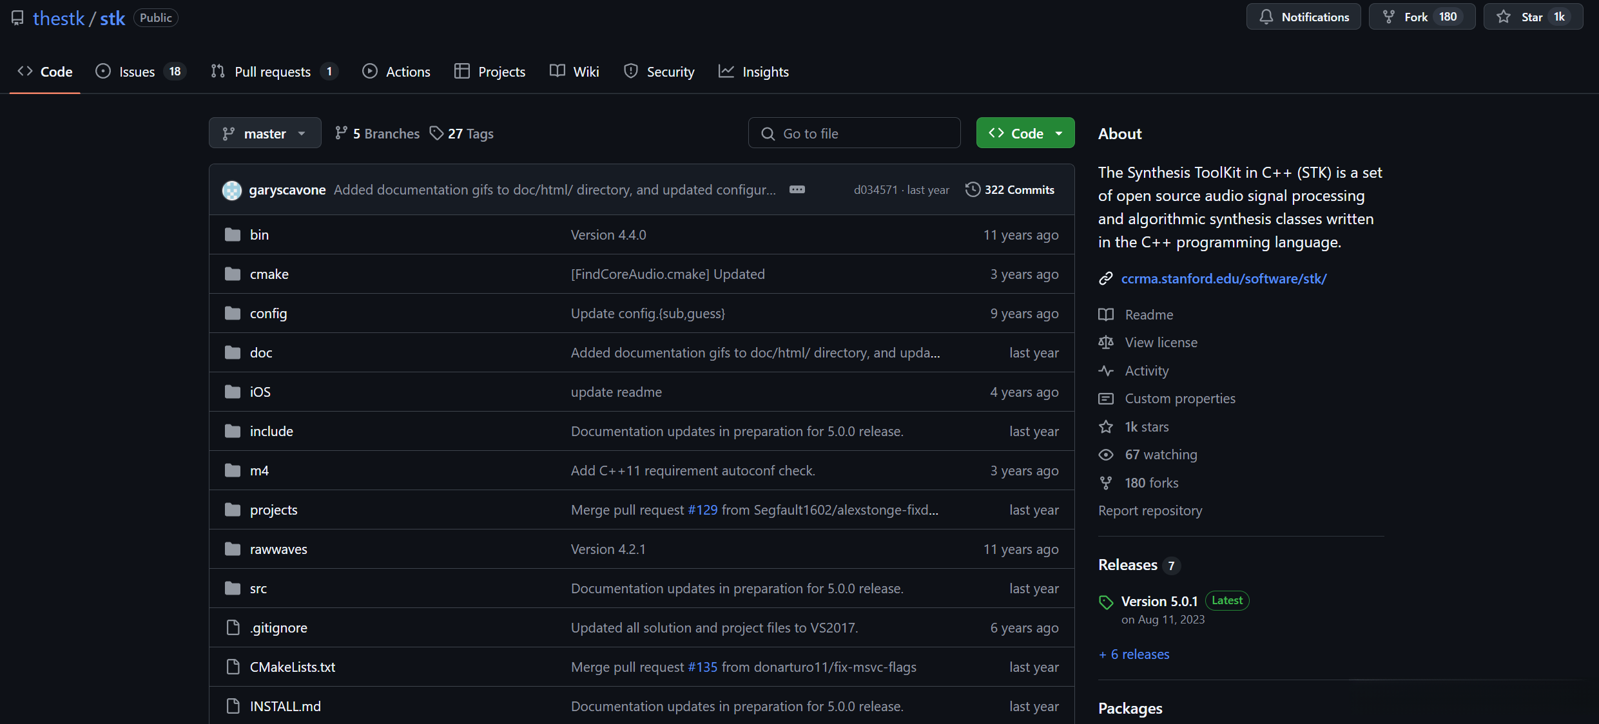Expand the green Code dropdown
1599x724 pixels.
point(1025,133)
